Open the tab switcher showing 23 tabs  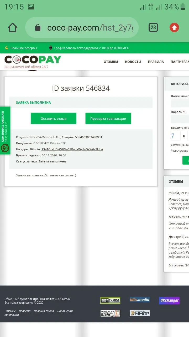click(153, 27)
